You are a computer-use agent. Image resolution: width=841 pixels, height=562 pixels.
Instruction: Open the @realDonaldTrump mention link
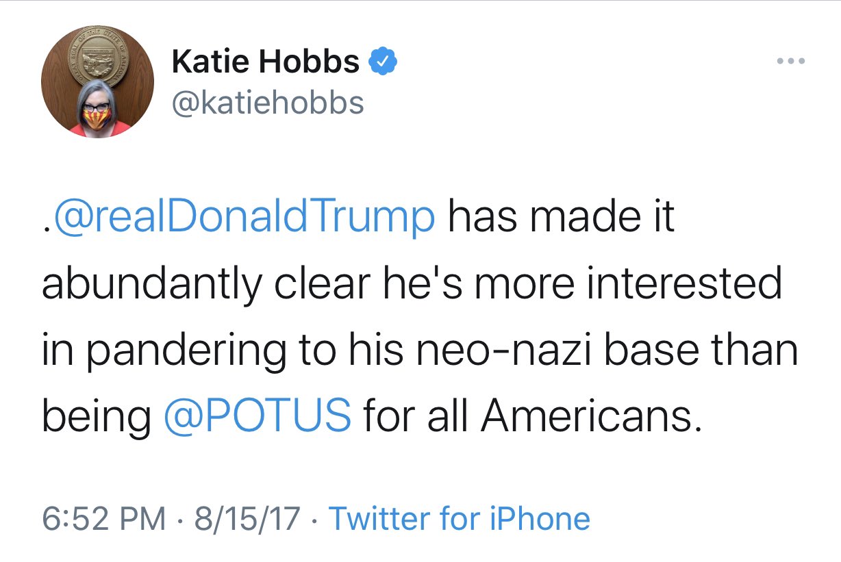coord(243,217)
